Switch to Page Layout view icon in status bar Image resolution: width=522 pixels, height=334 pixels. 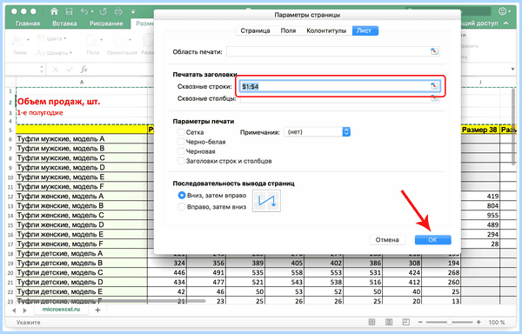(389, 322)
